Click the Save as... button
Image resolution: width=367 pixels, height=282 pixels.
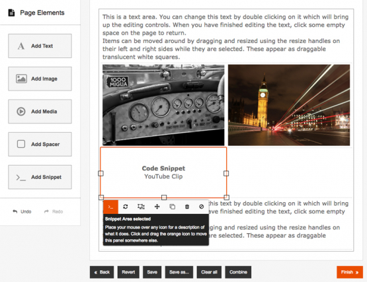click(x=179, y=272)
